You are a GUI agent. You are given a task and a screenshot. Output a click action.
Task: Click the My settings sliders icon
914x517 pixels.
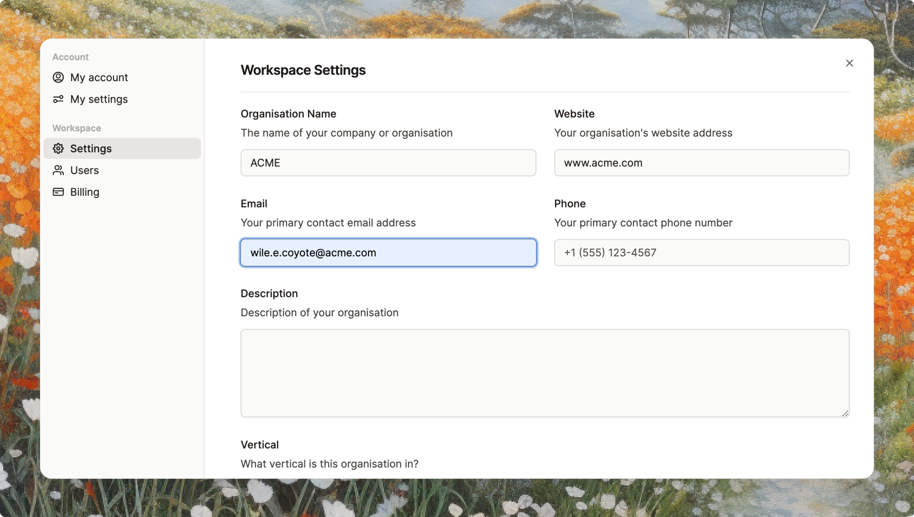[x=58, y=99]
